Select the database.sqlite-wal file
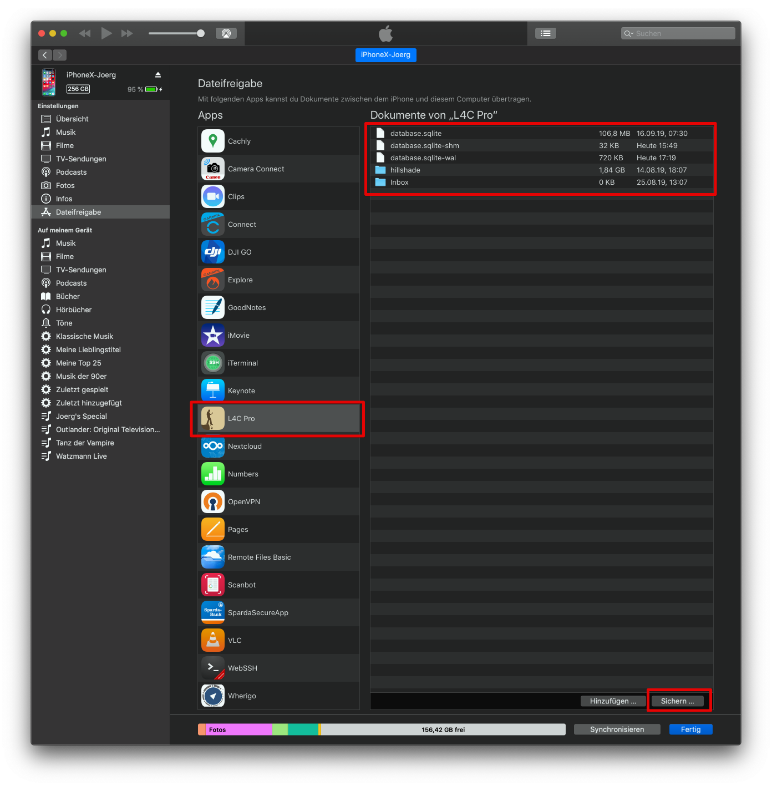 (x=542, y=158)
